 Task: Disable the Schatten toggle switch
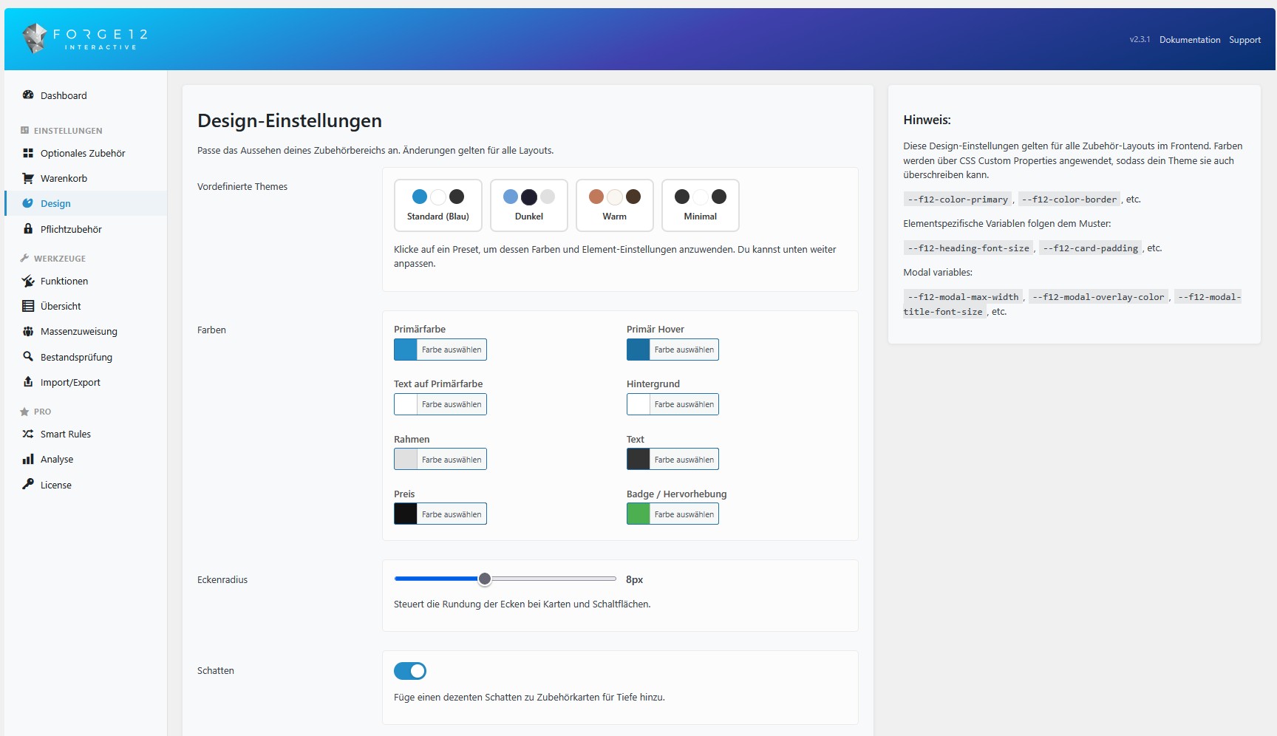click(x=410, y=671)
